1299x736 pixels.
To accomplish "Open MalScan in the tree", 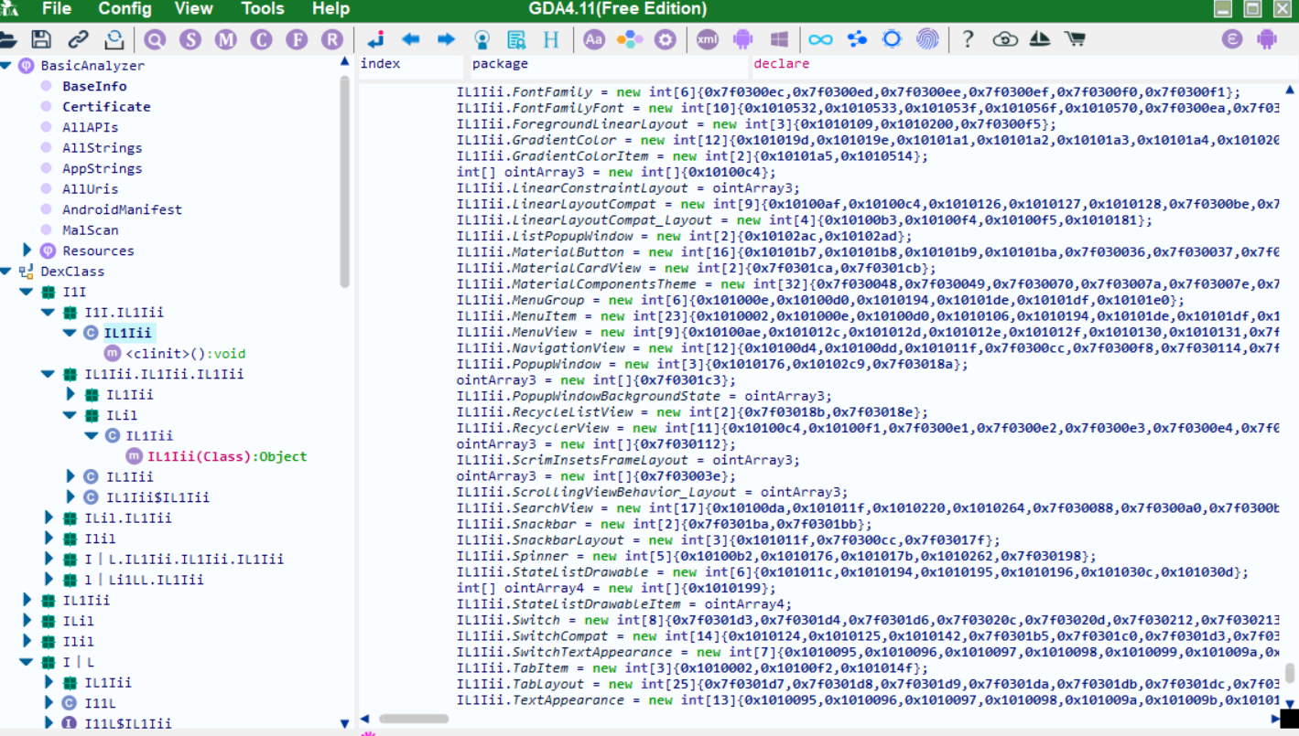I will point(90,230).
